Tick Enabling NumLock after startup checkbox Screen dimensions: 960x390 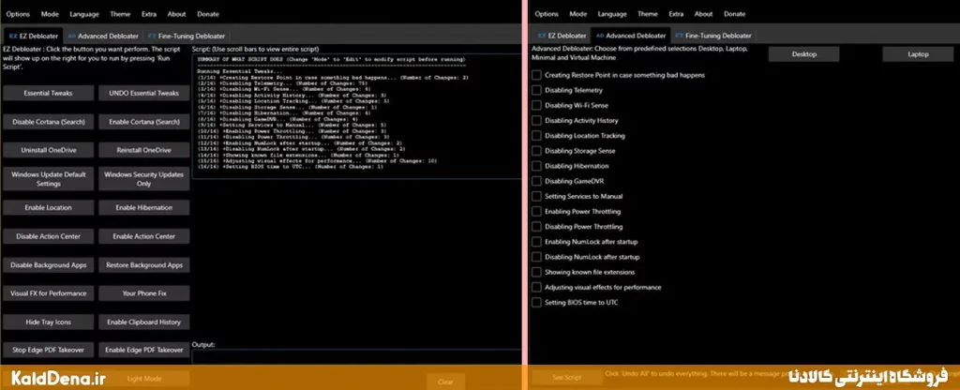(x=537, y=242)
